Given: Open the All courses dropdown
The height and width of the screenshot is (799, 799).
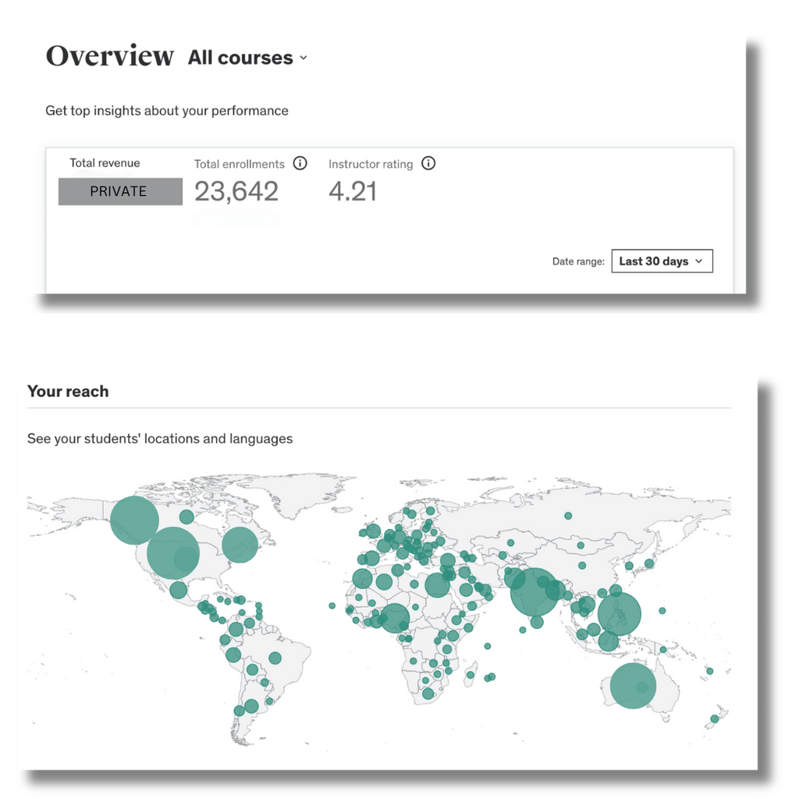Looking at the screenshot, I should [247, 58].
